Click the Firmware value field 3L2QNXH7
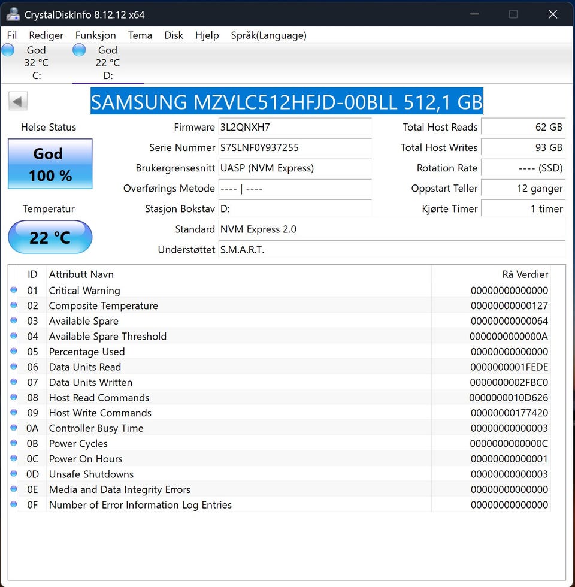Image resolution: width=575 pixels, height=587 pixels. pyautogui.click(x=295, y=127)
